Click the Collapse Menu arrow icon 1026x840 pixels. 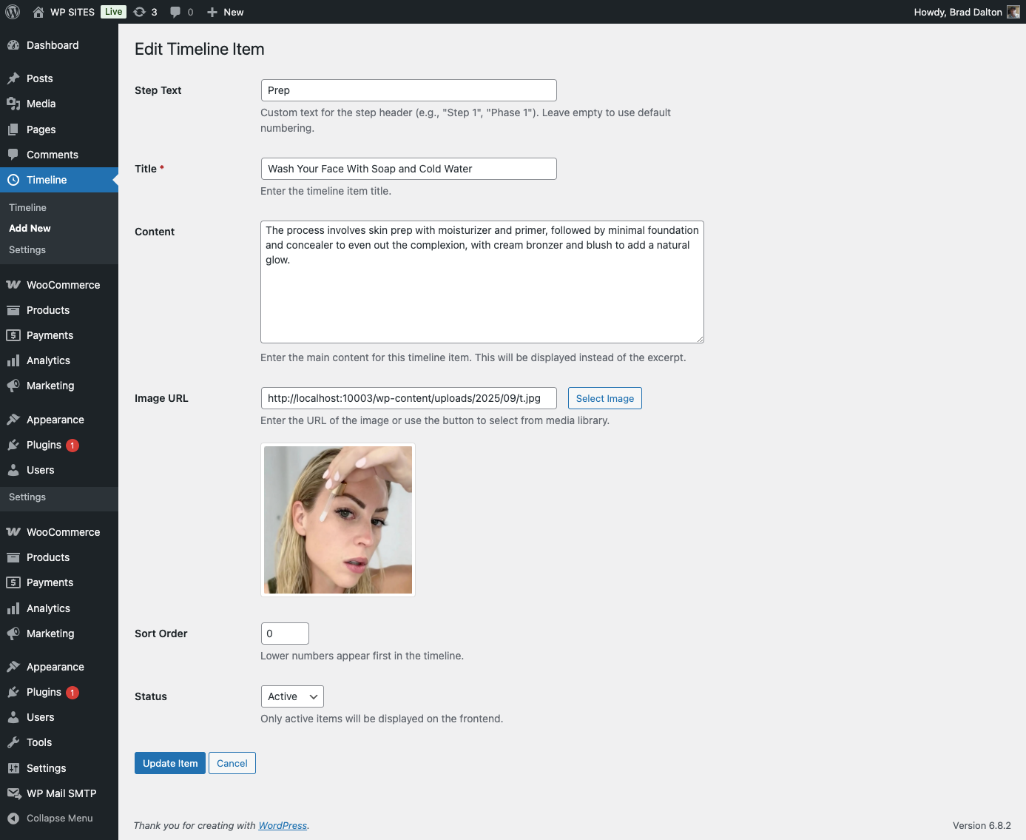coord(13,819)
